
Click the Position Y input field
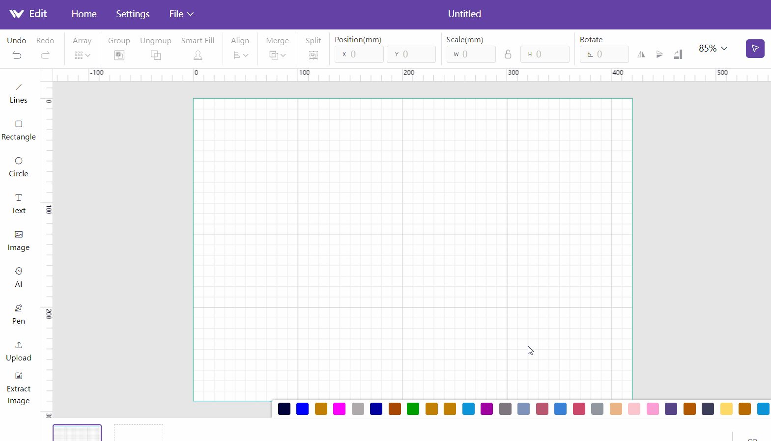click(411, 54)
